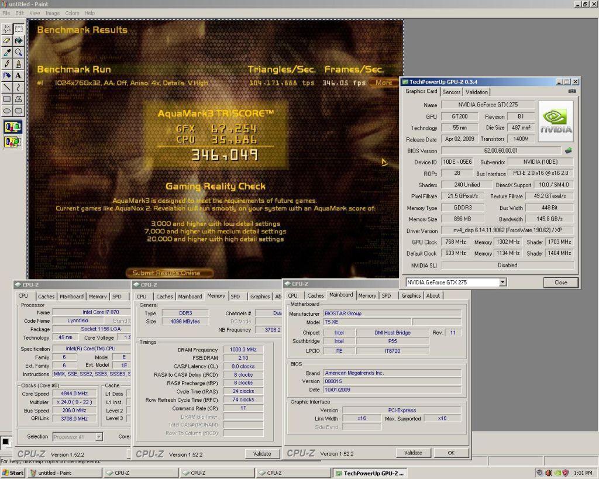
Task: Click the NVIDIA SLI Disabled field
Action: pyautogui.click(x=507, y=265)
